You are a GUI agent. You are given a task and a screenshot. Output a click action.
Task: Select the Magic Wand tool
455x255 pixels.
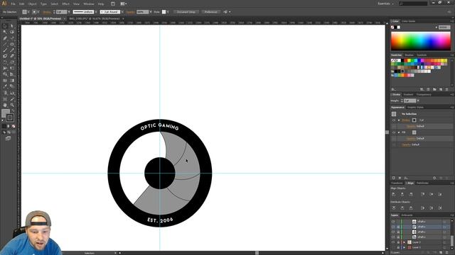point(5,32)
